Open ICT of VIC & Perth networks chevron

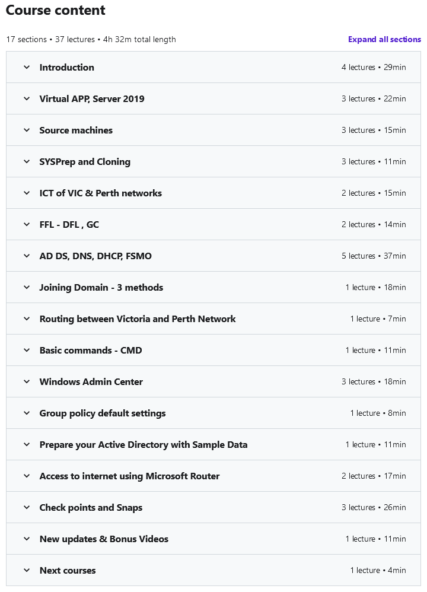click(x=27, y=193)
